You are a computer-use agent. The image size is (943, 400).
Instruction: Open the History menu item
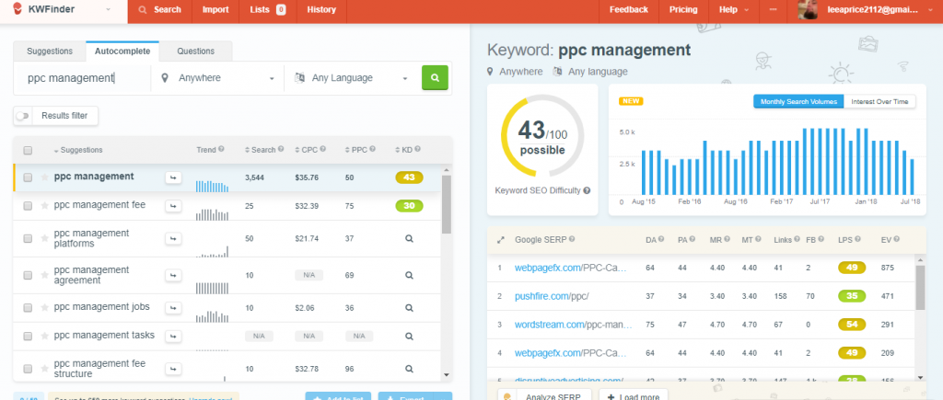(321, 9)
